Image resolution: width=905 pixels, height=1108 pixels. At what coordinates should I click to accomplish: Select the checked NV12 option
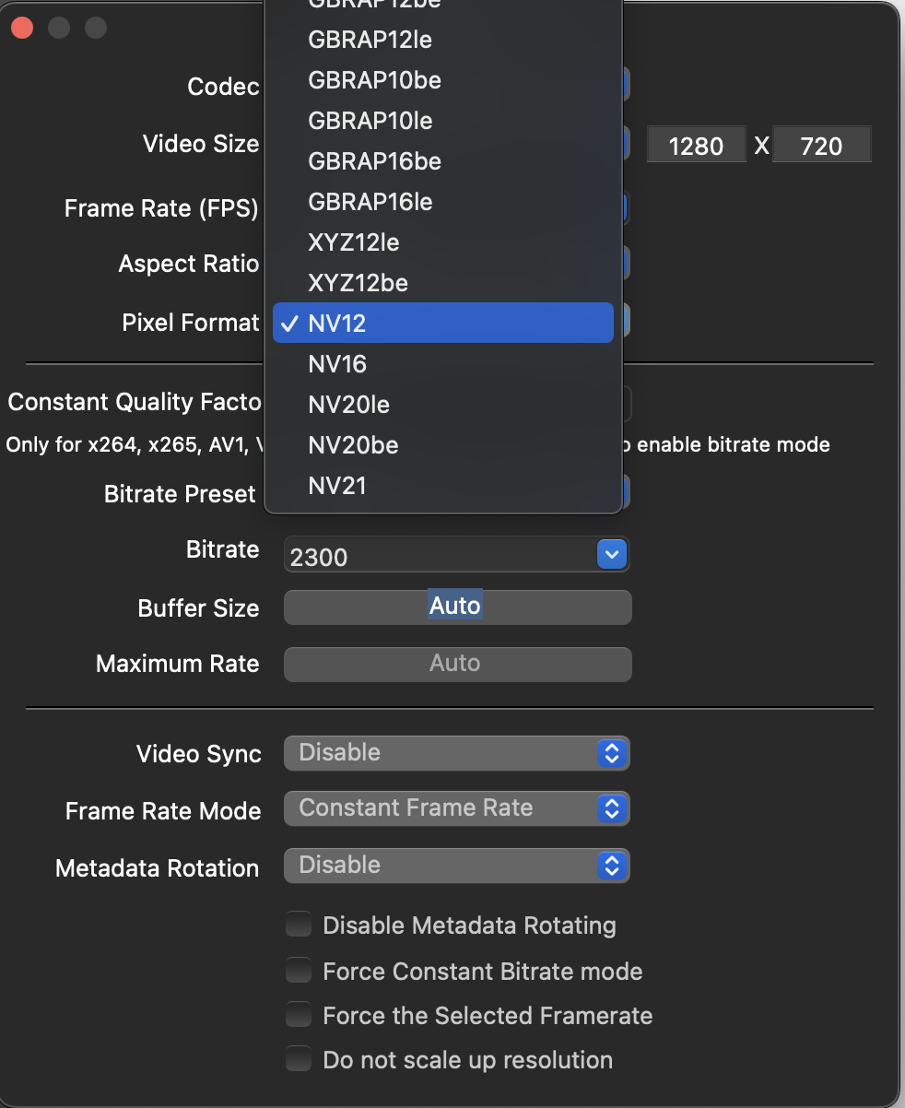click(442, 324)
